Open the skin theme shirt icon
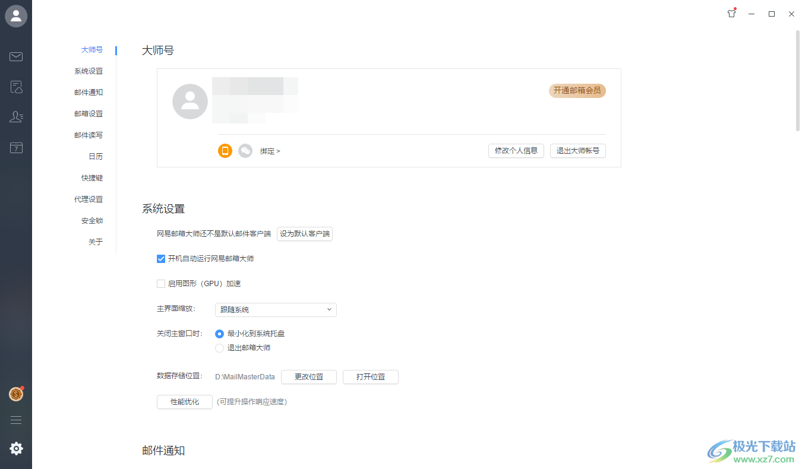Viewport: 802px width, 469px height. [x=732, y=14]
